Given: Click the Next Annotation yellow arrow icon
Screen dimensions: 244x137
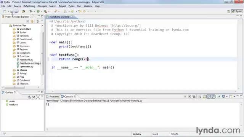Looking at the screenshot, I should [x=72, y=11].
